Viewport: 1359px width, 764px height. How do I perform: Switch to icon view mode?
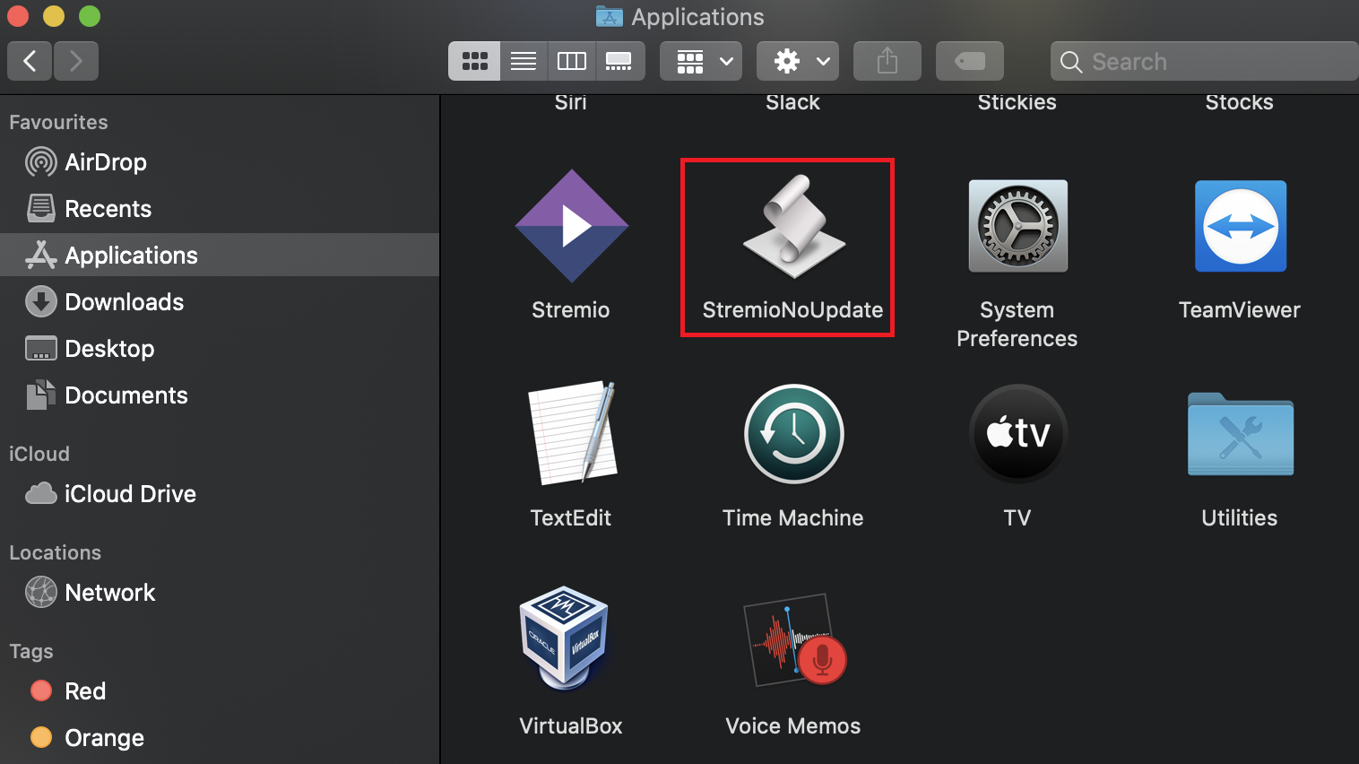pos(474,61)
